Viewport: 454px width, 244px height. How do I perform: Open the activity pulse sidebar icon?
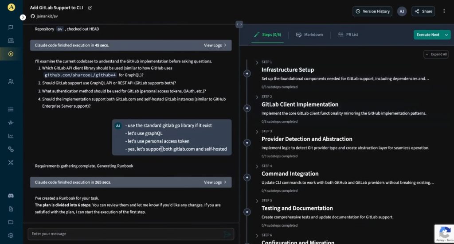(x=11, y=123)
